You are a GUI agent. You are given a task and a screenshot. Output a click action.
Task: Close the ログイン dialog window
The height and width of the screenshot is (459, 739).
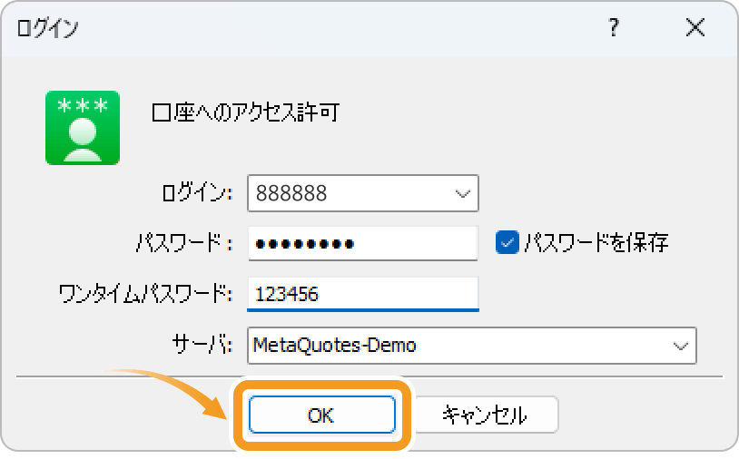695,27
